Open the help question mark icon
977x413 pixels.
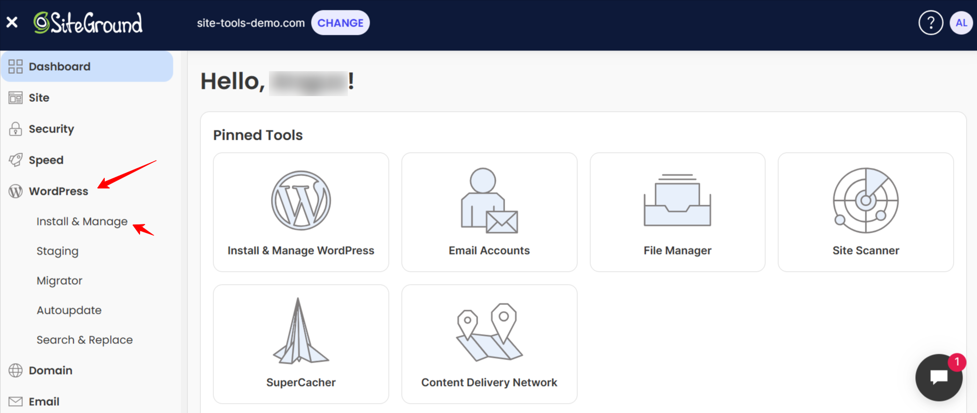click(931, 23)
